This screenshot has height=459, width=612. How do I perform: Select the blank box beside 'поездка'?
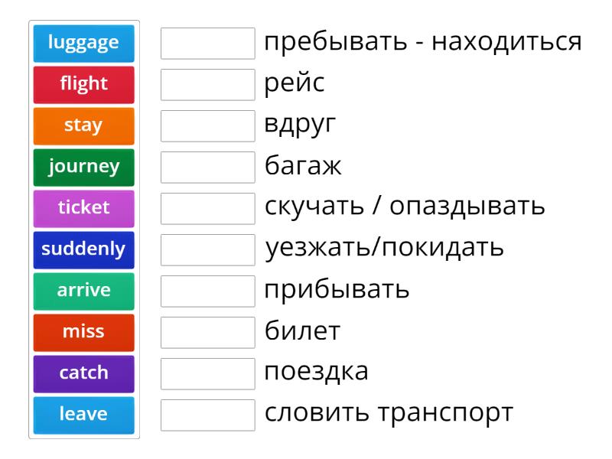coord(208,374)
